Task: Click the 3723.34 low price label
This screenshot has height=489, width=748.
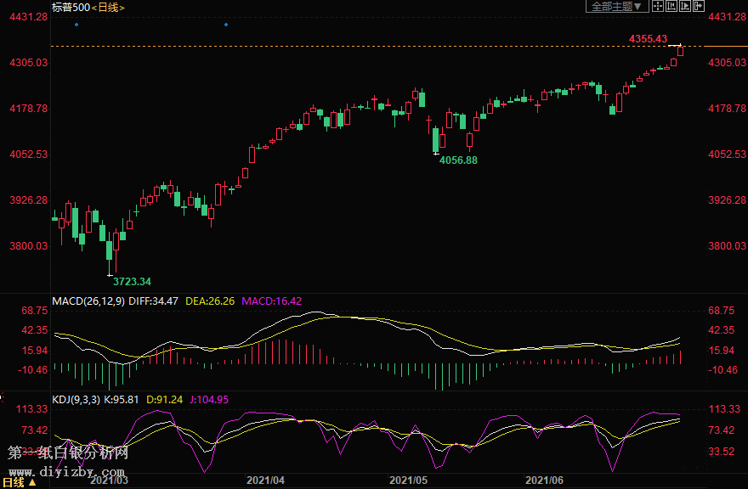Action: (132, 281)
